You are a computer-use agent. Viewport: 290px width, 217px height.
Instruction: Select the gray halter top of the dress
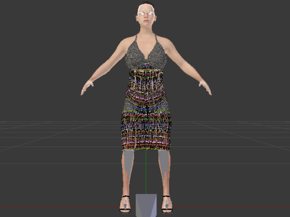tap(146, 52)
